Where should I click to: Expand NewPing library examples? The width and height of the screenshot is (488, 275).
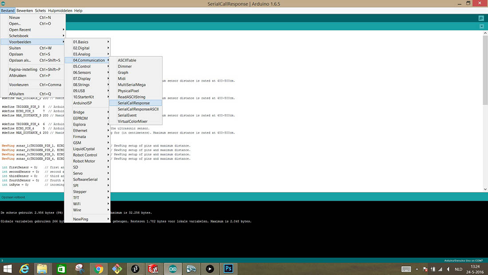[87, 219]
